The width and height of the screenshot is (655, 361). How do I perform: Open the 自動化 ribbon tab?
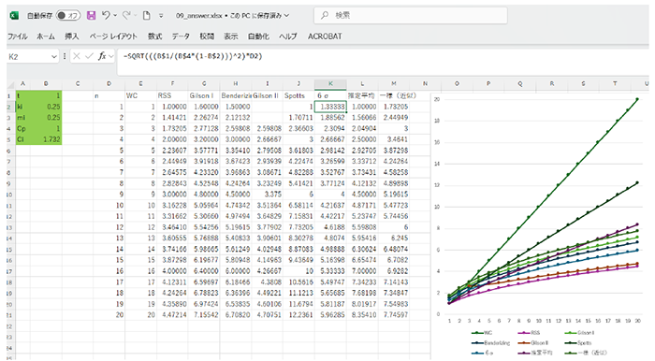tap(258, 36)
